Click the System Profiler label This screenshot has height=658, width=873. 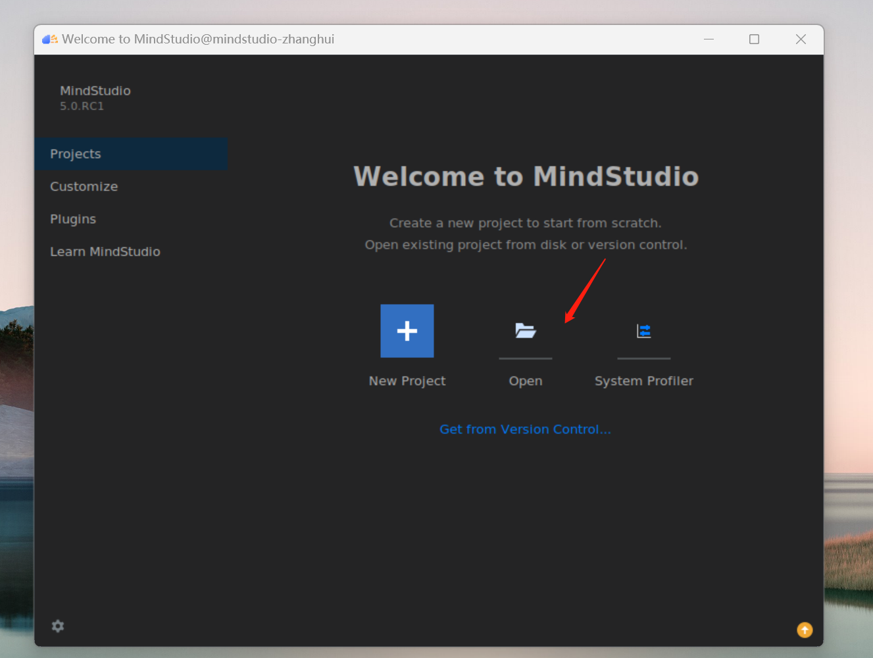[644, 381]
